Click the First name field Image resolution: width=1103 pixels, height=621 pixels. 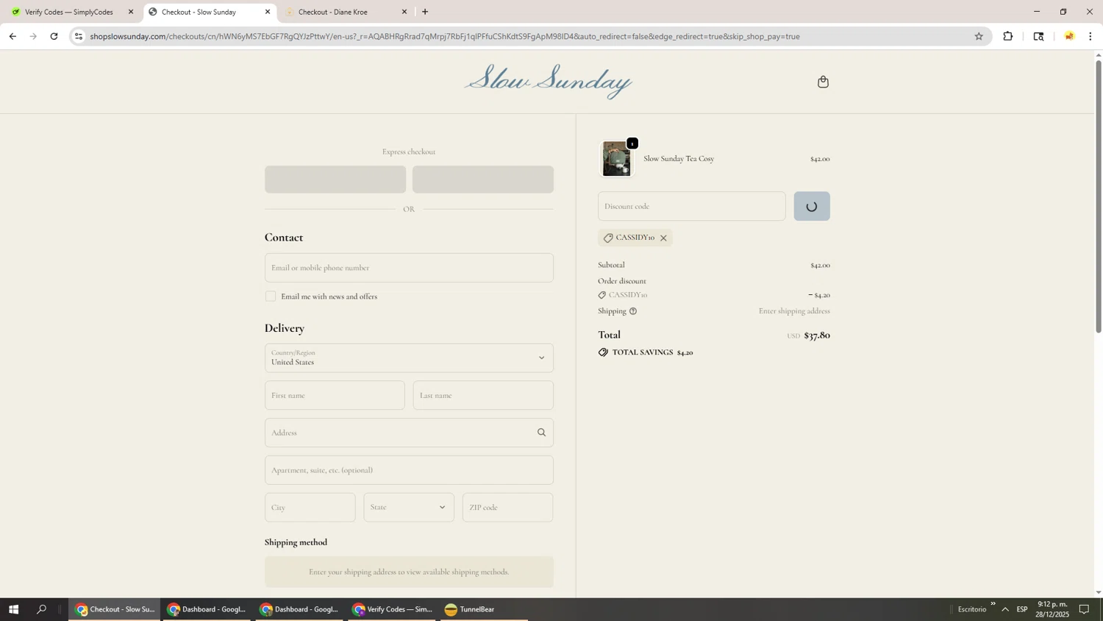tap(335, 396)
